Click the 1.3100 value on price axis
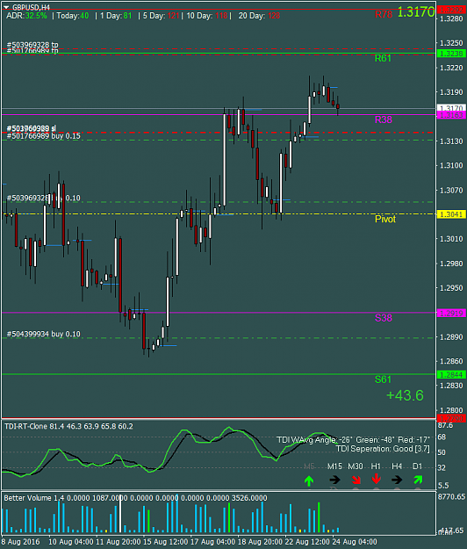 click(x=451, y=165)
